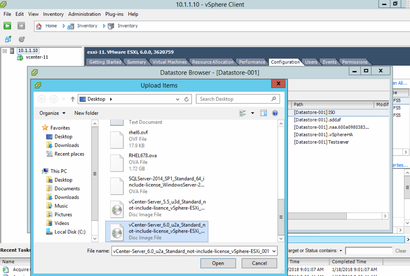The height and width of the screenshot is (276, 410).
Task: Click the refresh button in address bar
Action: (x=186, y=99)
